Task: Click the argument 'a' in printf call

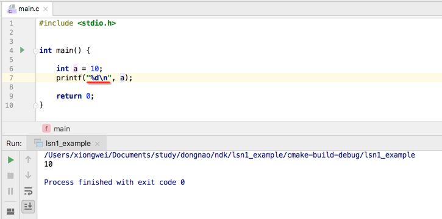Action: coord(123,78)
